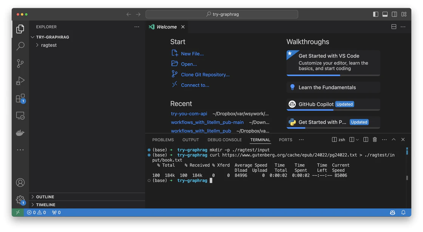Maximize the terminal panel size

[394, 140]
